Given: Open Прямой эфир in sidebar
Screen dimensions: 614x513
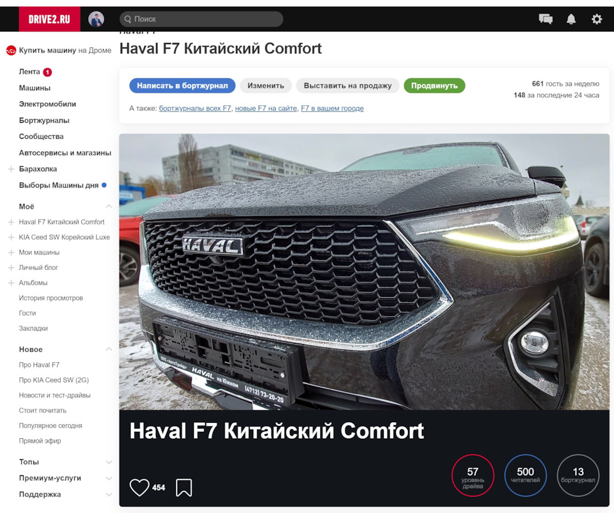Looking at the screenshot, I should (x=40, y=441).
